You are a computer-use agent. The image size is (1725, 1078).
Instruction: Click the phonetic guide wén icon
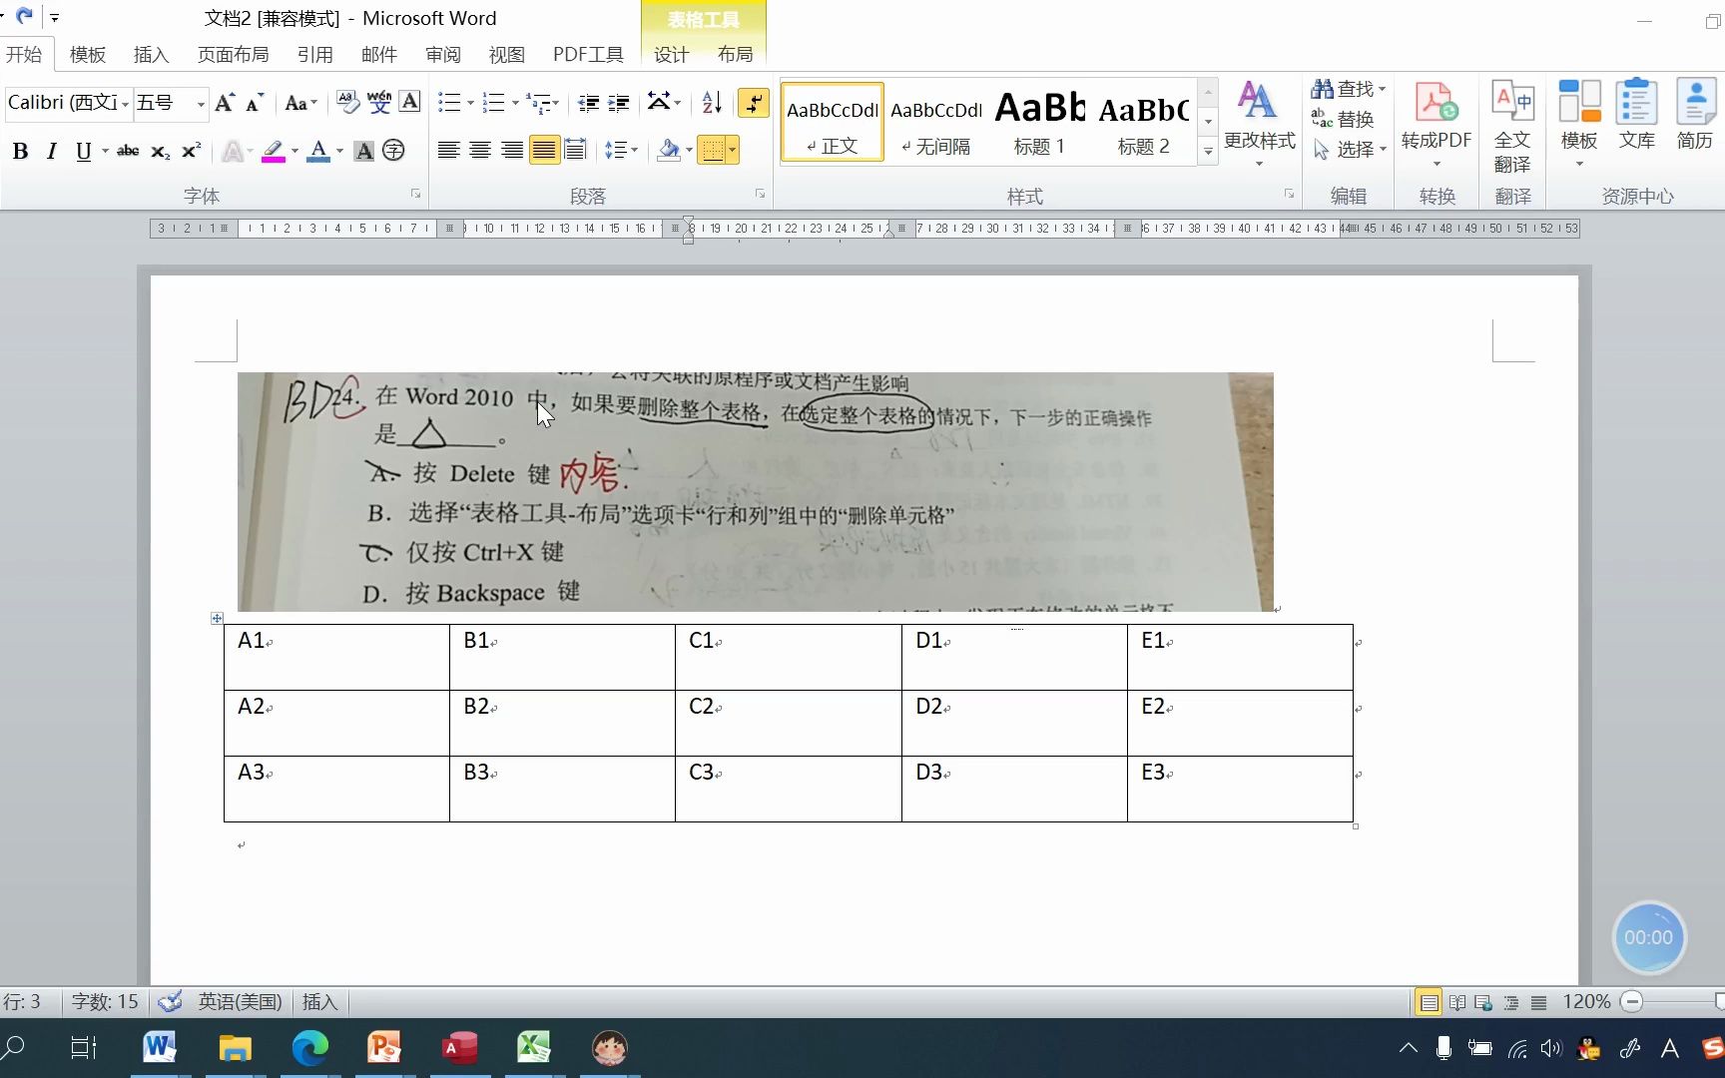coord(379,102)
